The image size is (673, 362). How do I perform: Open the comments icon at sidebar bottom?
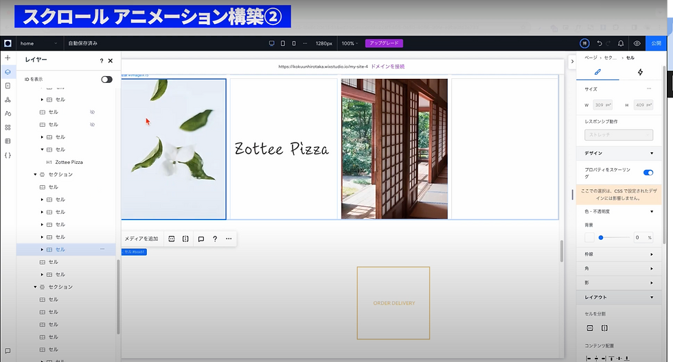(8, 351)
